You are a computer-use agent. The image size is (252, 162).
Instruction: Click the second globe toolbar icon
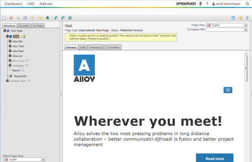coord(63,18)
